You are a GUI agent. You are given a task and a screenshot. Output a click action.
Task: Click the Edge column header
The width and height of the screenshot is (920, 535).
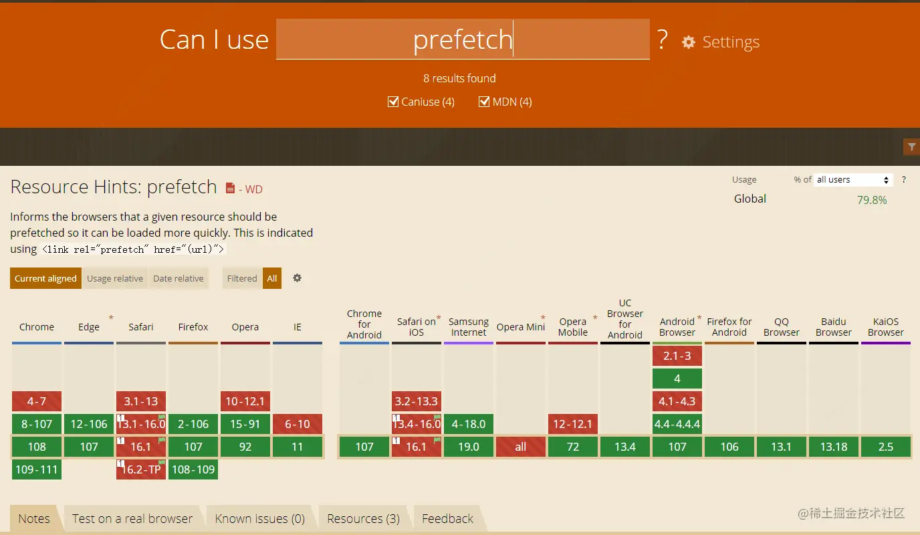pyautogui.click(x=89, y=327)
